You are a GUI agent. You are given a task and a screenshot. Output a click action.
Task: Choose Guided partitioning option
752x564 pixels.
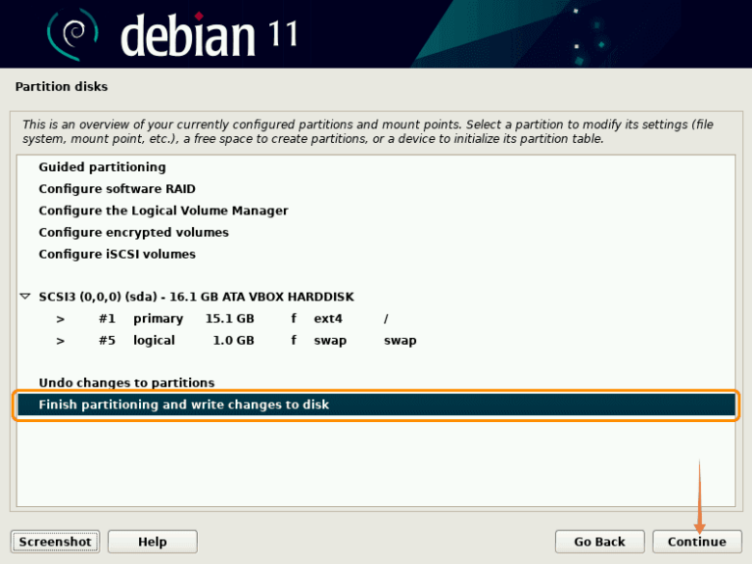point(102,167)
